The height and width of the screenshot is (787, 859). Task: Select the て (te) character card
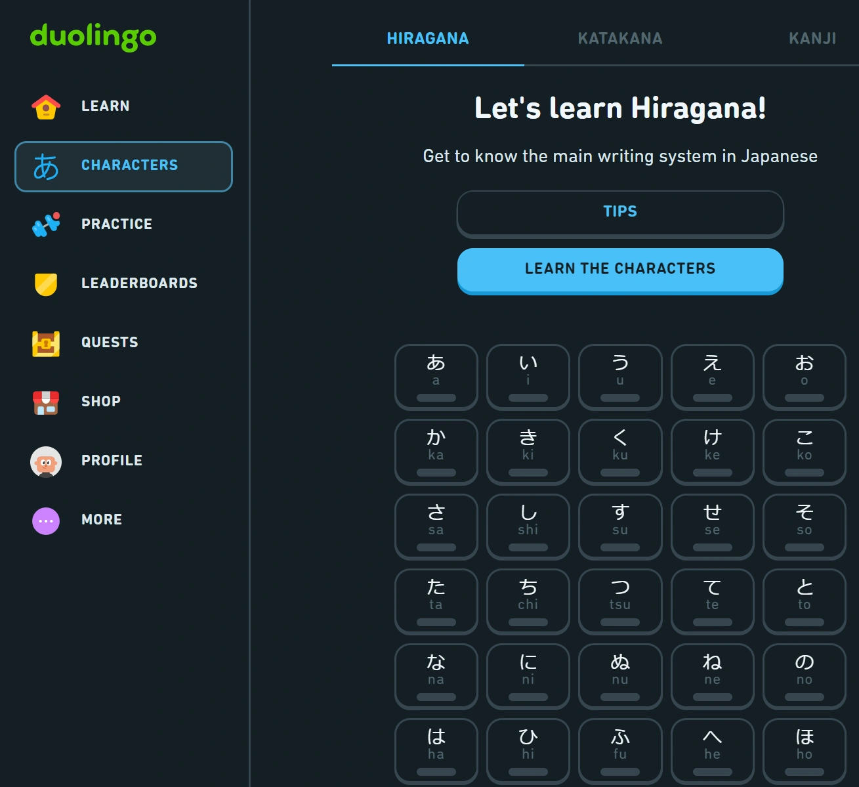pyautogui.click(x=713, y=601)
